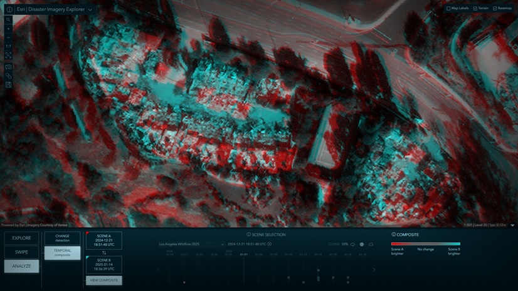Select the 01-13 scene marker on timeline
Image resolution: width=518 pixels, height=291 pixels.
(304, 282)
